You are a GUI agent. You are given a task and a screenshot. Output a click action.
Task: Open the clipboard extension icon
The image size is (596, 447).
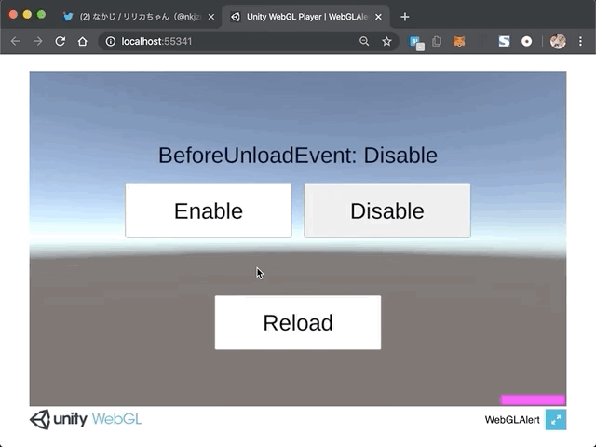(x=437, y=41)
